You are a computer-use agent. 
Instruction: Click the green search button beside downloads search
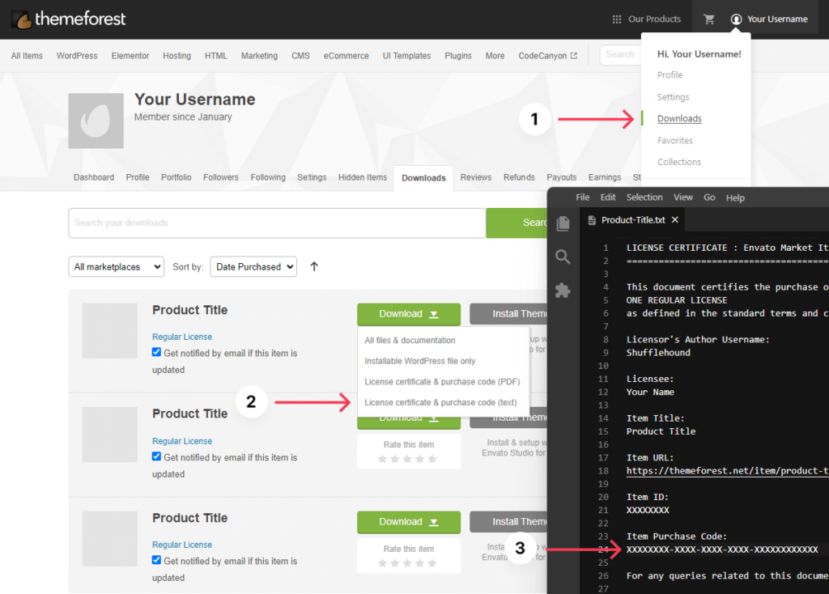pos(517,223)
